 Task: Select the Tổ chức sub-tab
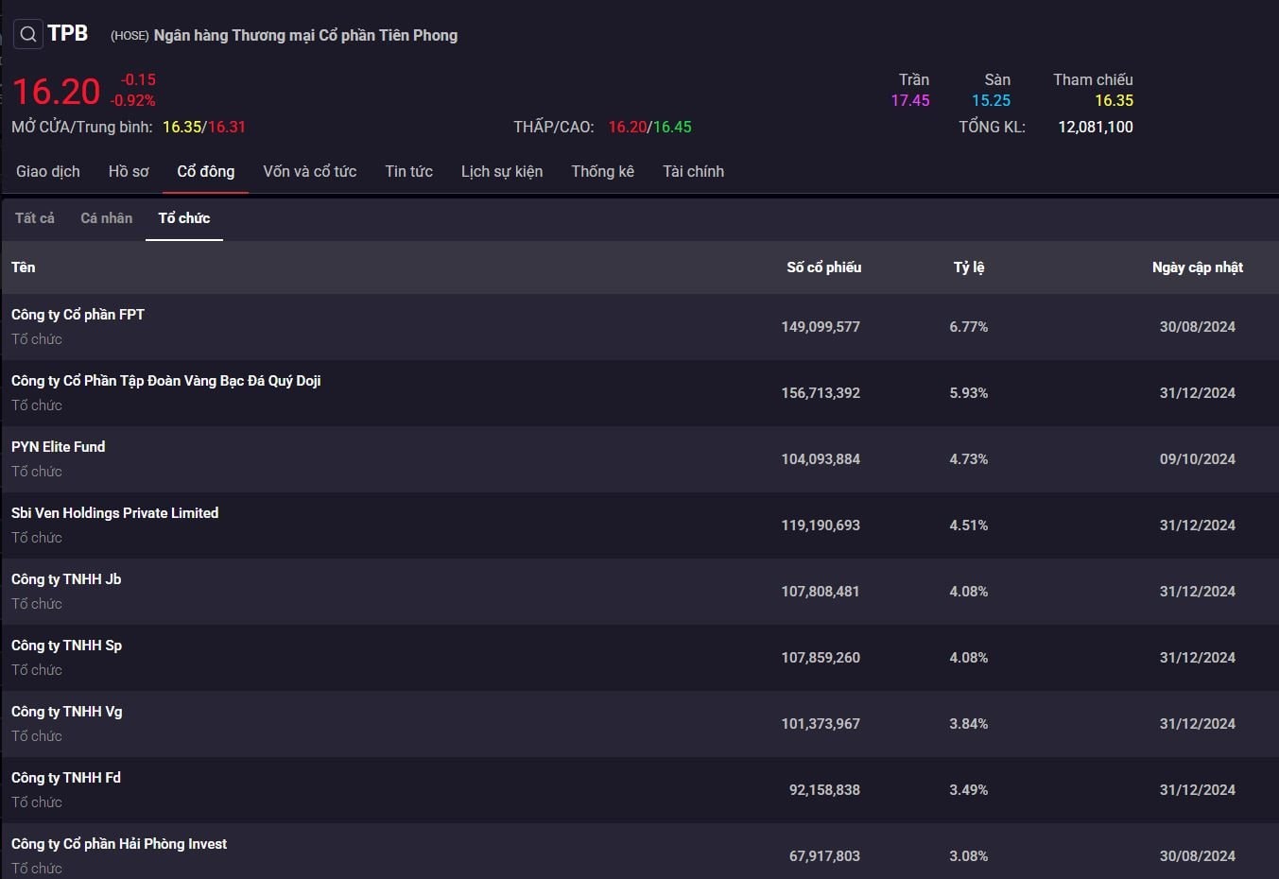tap(184, 218)
